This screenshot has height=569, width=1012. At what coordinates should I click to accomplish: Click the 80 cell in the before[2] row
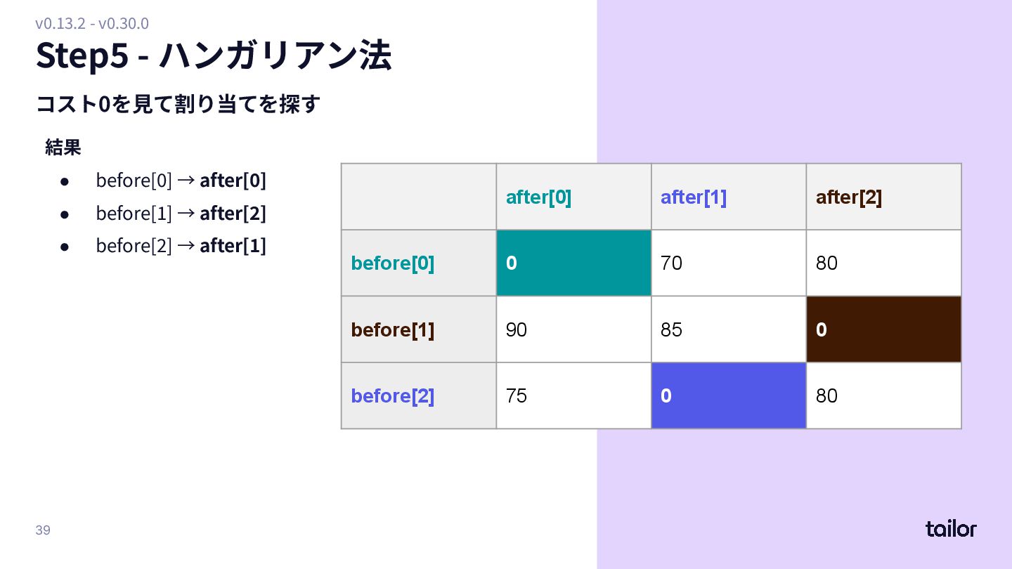[x=883, y=395]
